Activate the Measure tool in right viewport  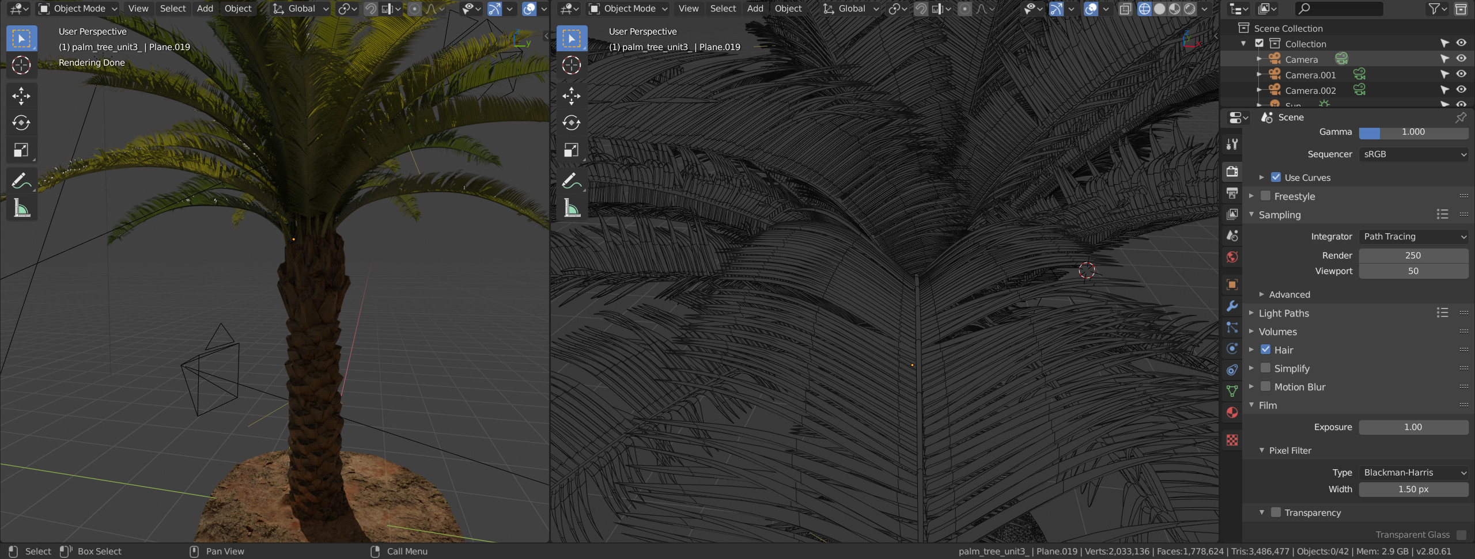click(x=572, y=208)
